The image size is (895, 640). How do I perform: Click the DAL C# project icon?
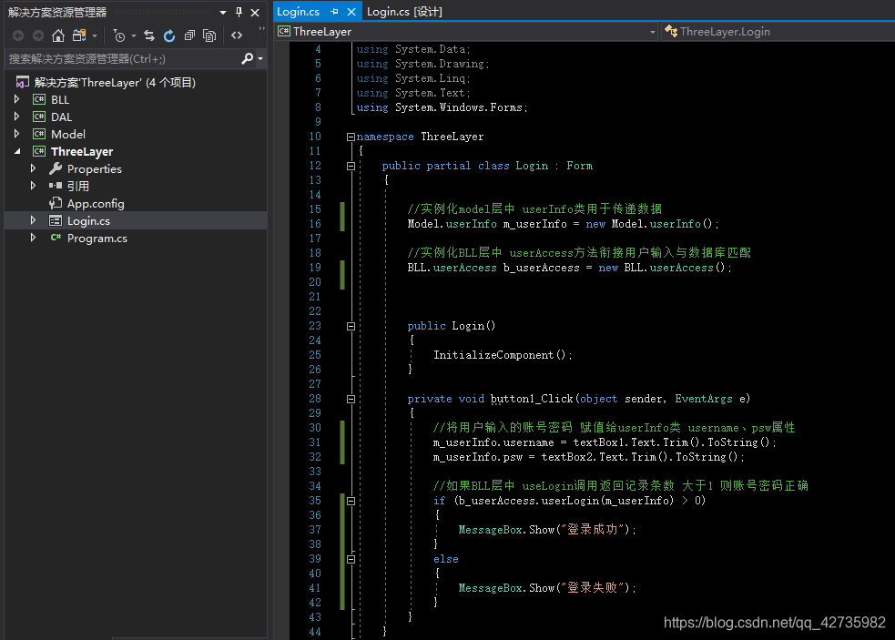coord(39,117)
